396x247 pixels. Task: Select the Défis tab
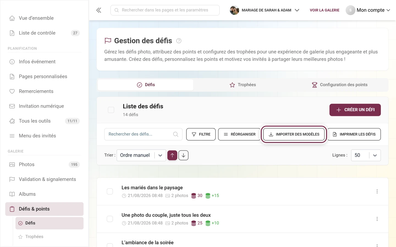146,85
